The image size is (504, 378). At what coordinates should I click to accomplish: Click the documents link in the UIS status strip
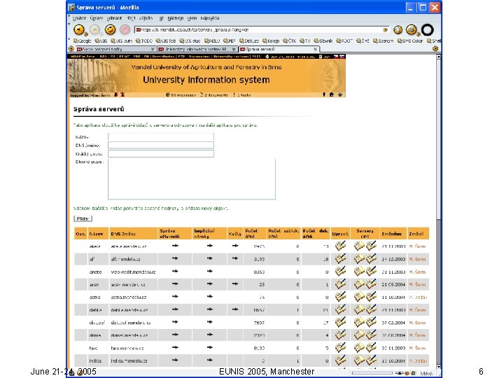(x=213, y=94)
